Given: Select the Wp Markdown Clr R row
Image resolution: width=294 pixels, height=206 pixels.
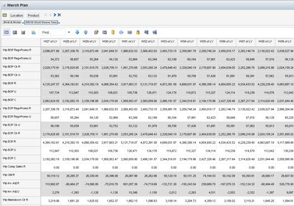Looking at the screenshot, I should (x=21, y=200).
